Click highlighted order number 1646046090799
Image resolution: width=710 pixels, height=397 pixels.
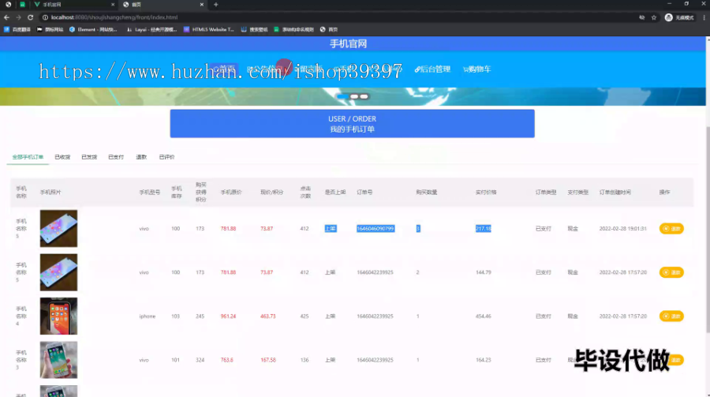[x=376, y=228]
